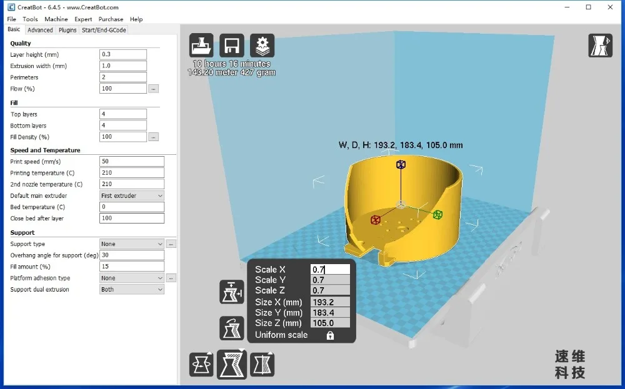625x389 pixels.
Task: Click the ellipsis button next to Platform adhesion
Action: [171, 278]
